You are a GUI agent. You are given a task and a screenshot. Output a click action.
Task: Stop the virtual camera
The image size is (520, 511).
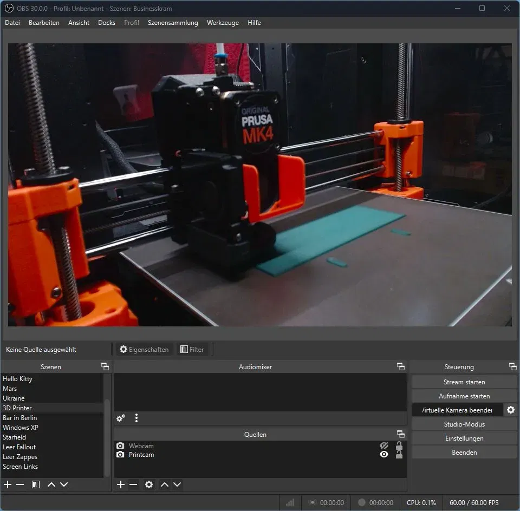coord(457,410)
